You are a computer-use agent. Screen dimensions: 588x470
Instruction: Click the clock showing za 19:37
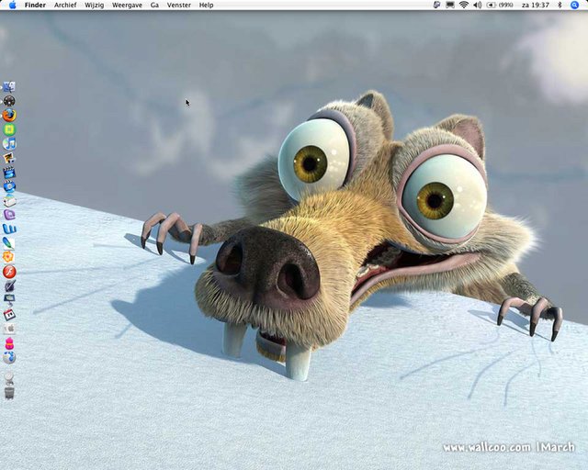[x=535, y=5]
